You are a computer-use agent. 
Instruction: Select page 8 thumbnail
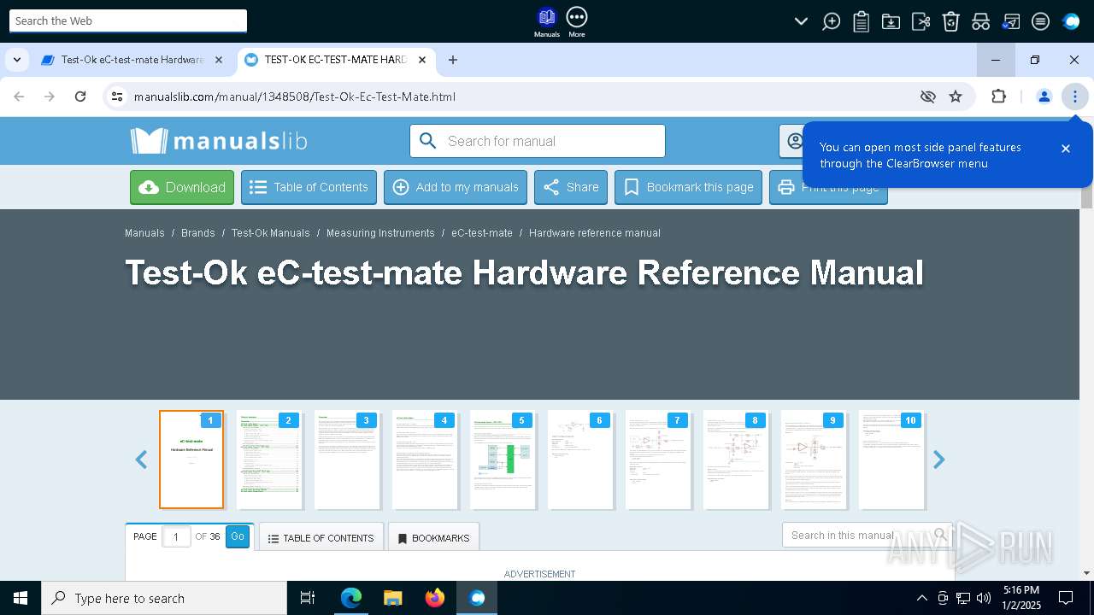click(x=736, y=460)
